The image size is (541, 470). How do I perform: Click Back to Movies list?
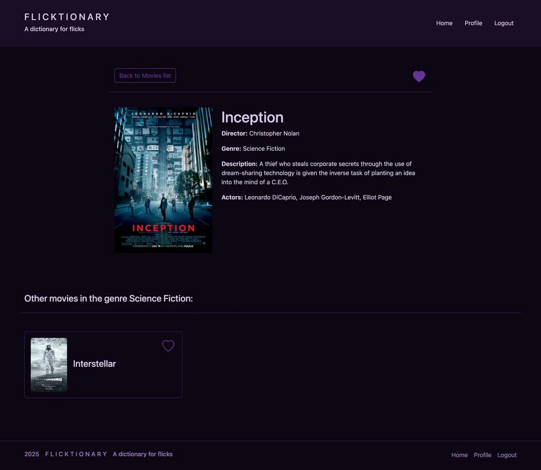tap(145, 75)
